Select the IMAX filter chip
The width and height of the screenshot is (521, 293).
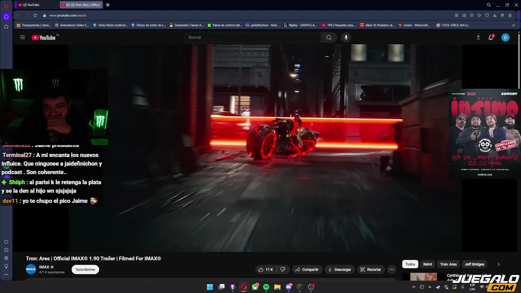click(x=428, y=264)
